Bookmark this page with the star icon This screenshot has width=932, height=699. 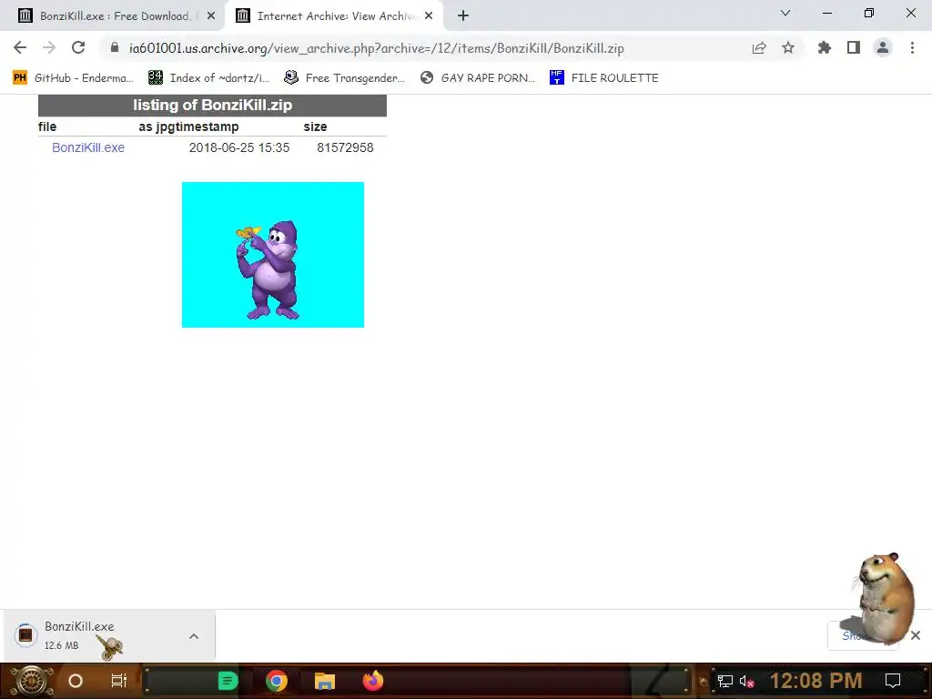pos(788,47)
